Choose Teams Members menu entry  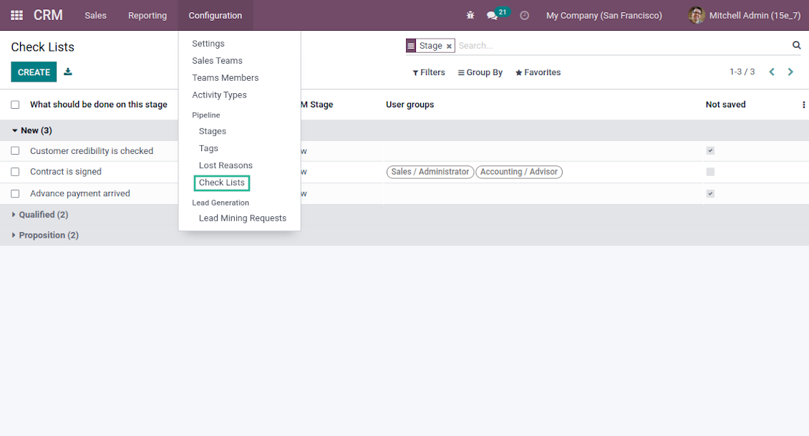coord(225,78)
